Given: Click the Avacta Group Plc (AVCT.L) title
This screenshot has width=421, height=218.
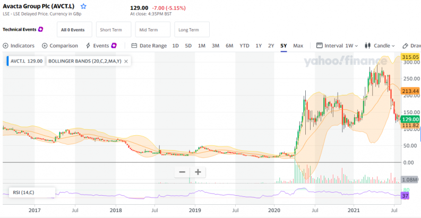Looking at the screenshot, I should [38, 6].
